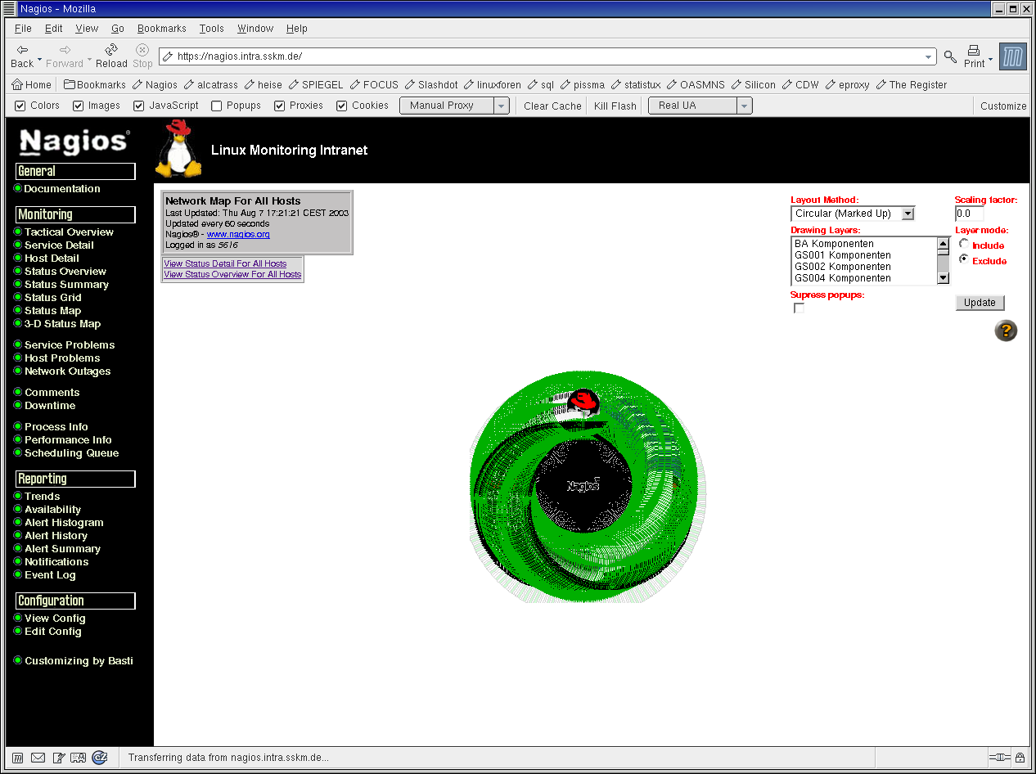1036x774 pixels.
Task: Go back with the Back arrow
Action: [22, 56]
